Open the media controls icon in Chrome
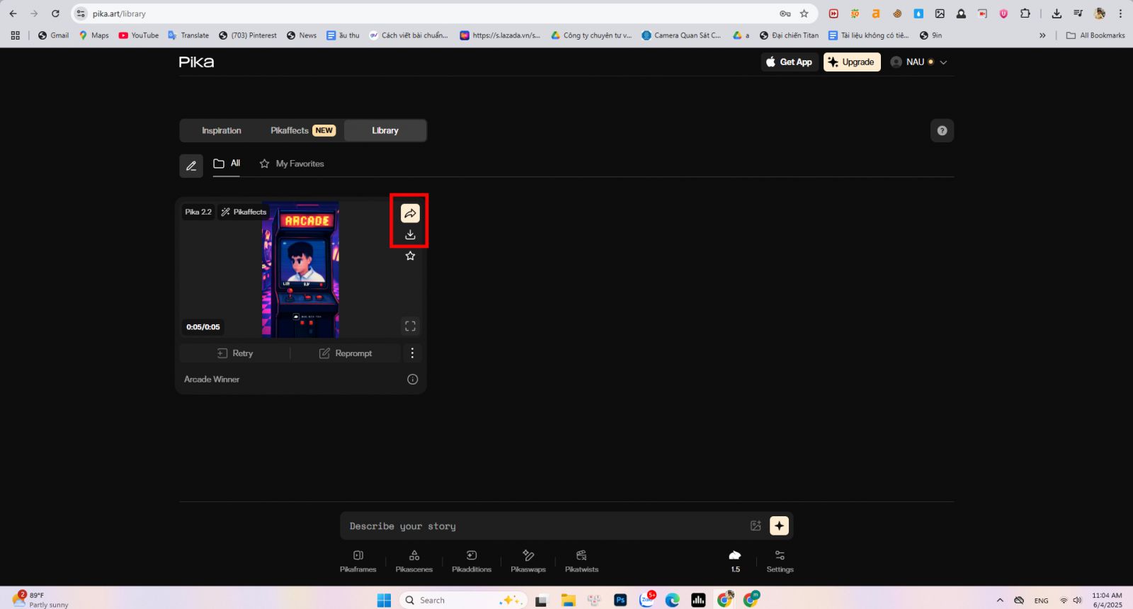Viewport: 1133px width, 609px height. pyautogui.click(x=1078, y=13)
